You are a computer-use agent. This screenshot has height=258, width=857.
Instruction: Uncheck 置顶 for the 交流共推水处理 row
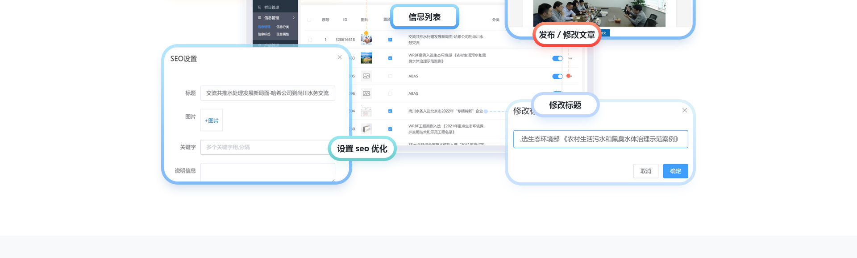coord(390,40)
